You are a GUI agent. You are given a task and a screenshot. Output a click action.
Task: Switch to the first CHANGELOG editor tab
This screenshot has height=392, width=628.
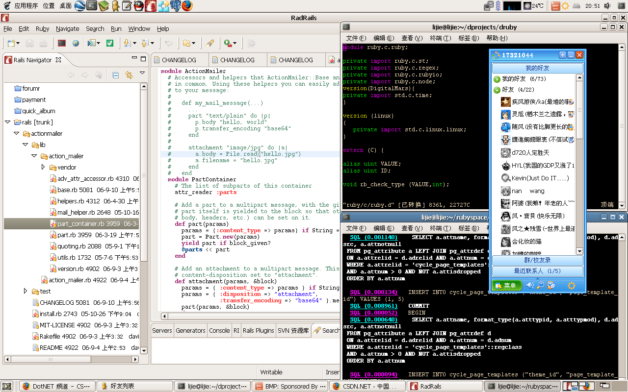pyautogui.click(x=179, y=60)
